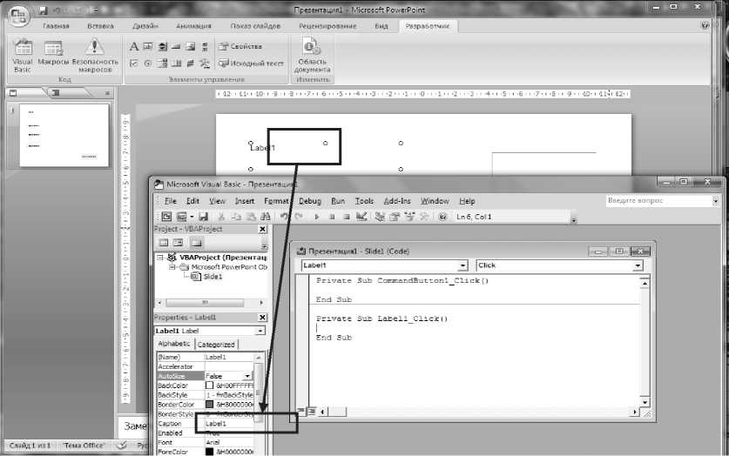Click View Code icon in Project pane

[x=164, y=243]
